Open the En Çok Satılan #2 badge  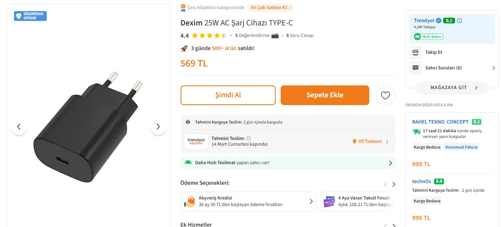coord(270,7)
